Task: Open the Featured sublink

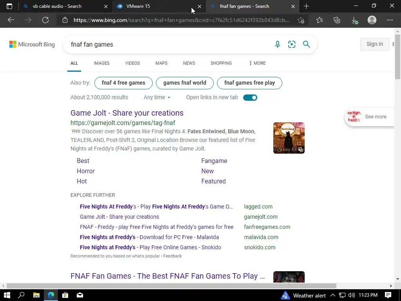Action: pyautogui.click(x=213, y=181)
